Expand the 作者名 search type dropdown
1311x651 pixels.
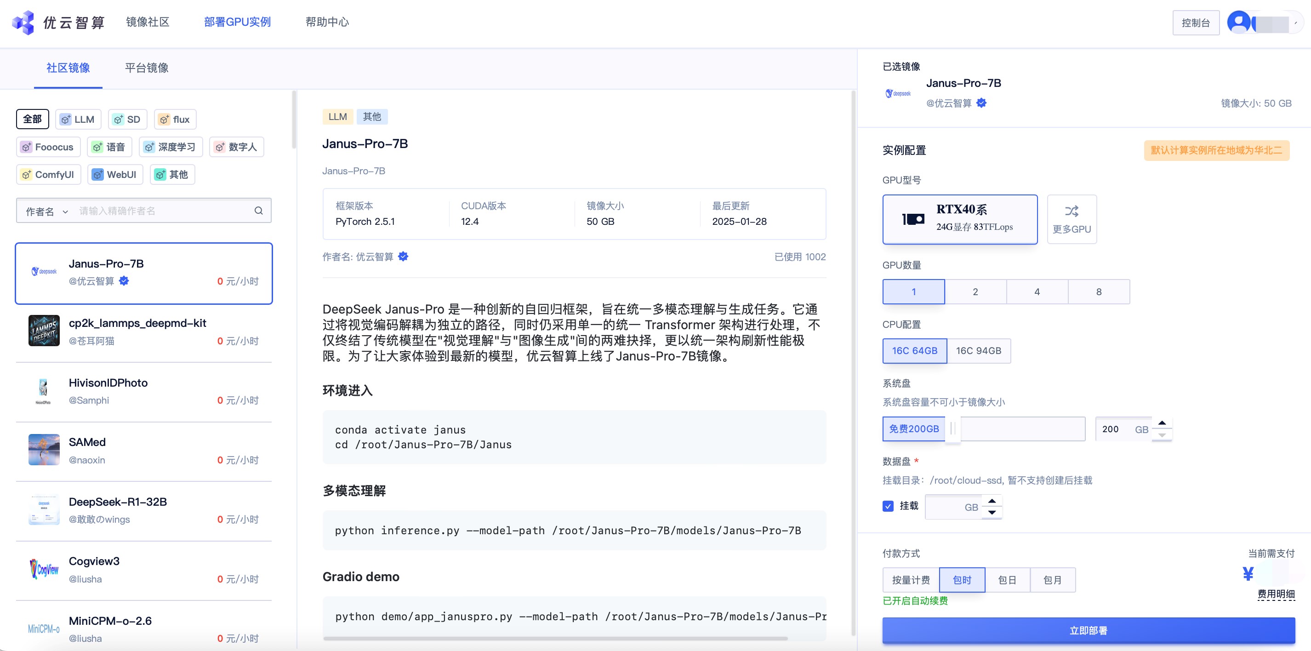pos(47,211)
